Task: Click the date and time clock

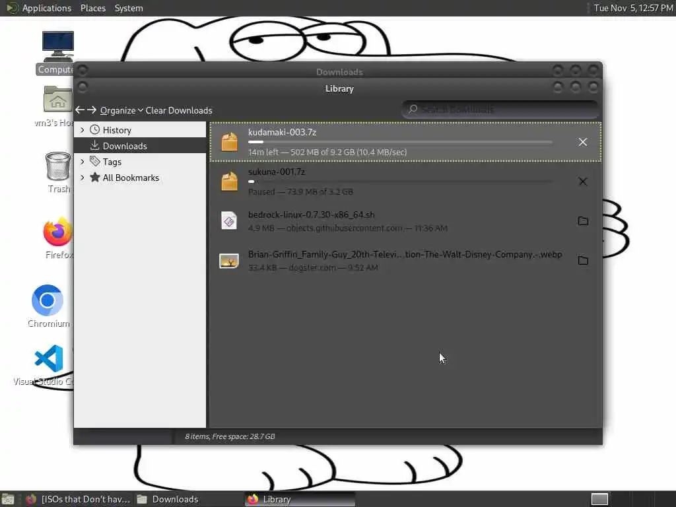Action: tap(633, 8)
